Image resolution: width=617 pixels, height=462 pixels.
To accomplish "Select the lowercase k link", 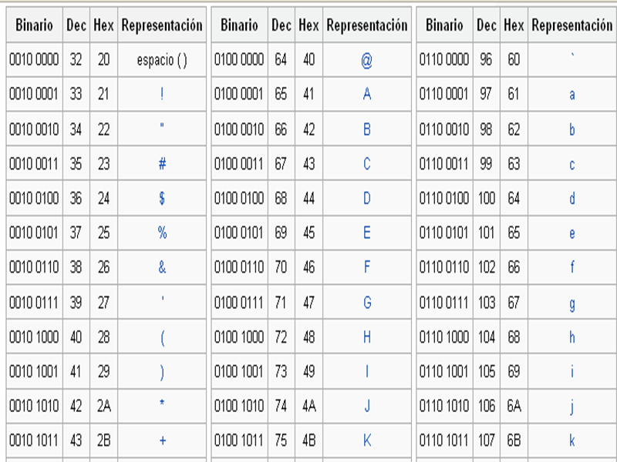I will (x=572, y=440).
